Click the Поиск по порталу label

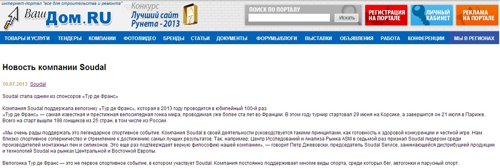pos(275,9)
